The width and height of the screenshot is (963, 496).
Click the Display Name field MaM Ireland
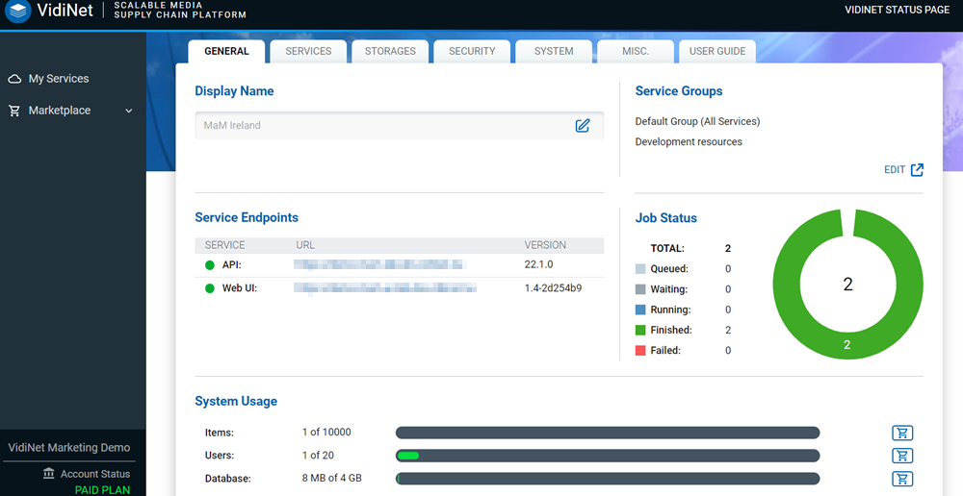coord(385,126)
